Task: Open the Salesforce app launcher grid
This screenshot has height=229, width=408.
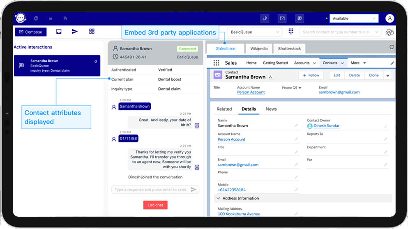Action: (x=216, y=63)
